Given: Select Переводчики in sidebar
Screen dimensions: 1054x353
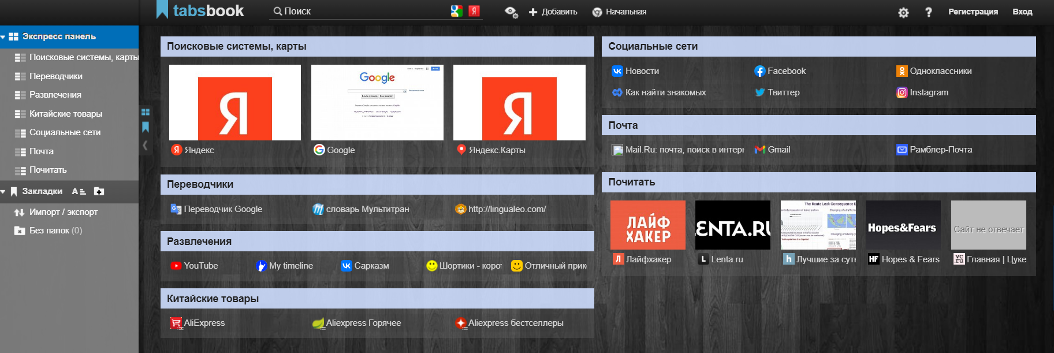Looking at the screenshot, I should point(49,76).
